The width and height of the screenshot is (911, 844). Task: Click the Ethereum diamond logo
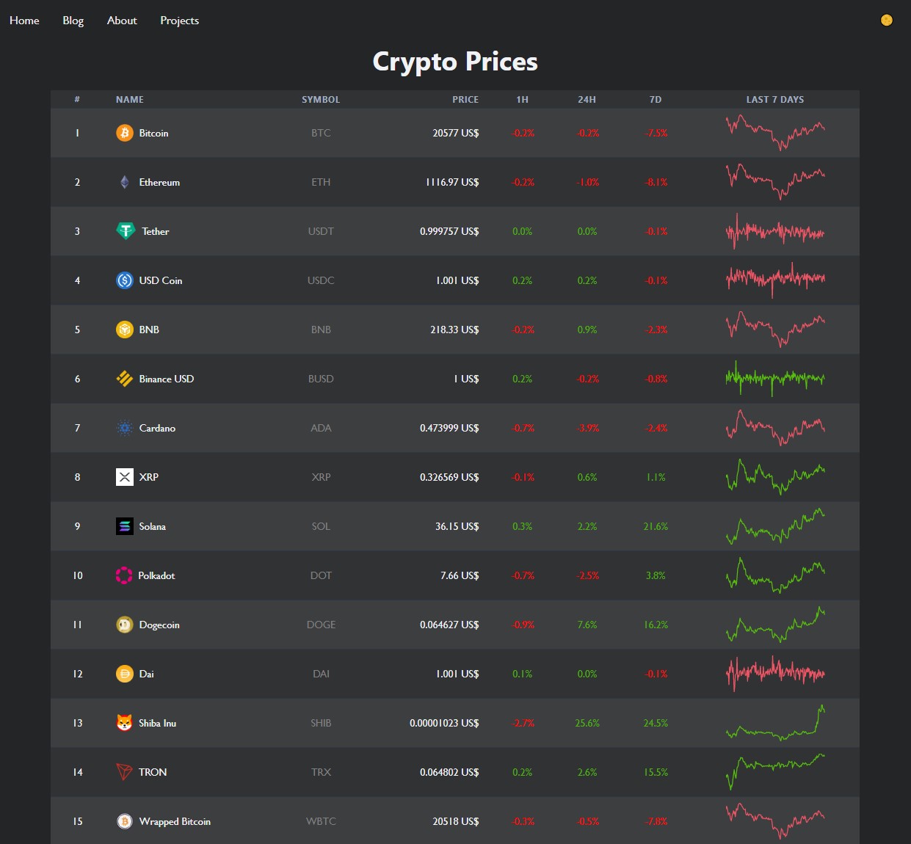[x=125, y=182]
